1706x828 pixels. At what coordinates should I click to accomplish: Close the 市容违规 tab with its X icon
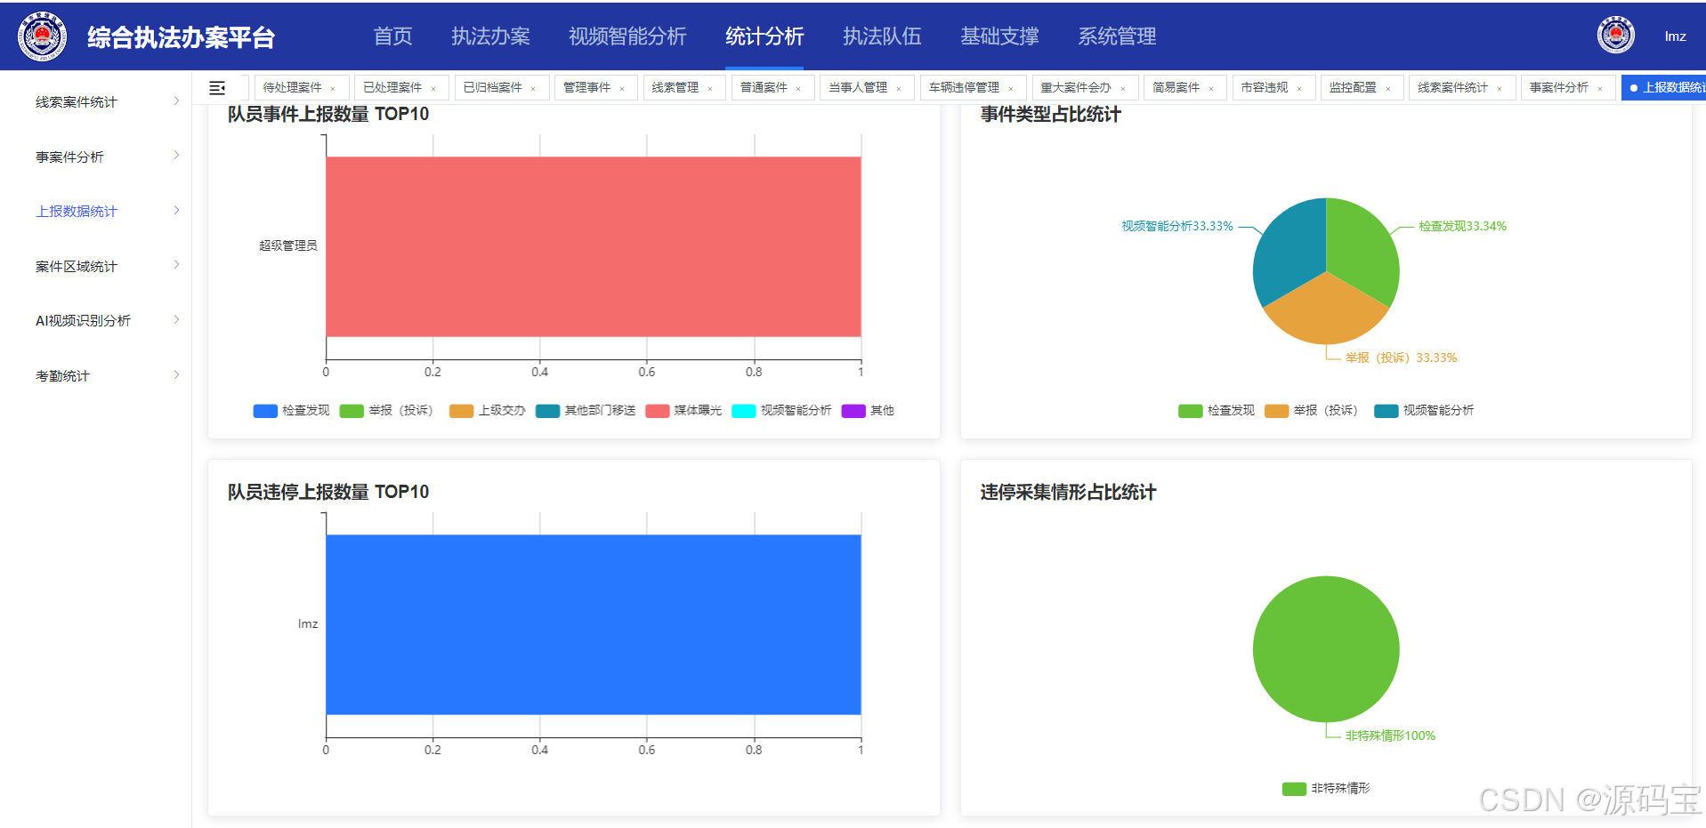click(x=1301, y=87)
